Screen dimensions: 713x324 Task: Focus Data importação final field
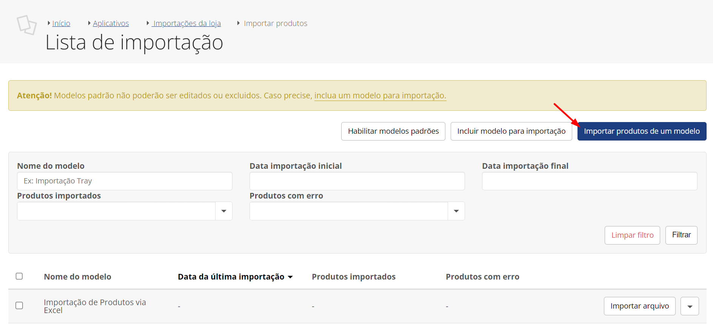point(590,181)
